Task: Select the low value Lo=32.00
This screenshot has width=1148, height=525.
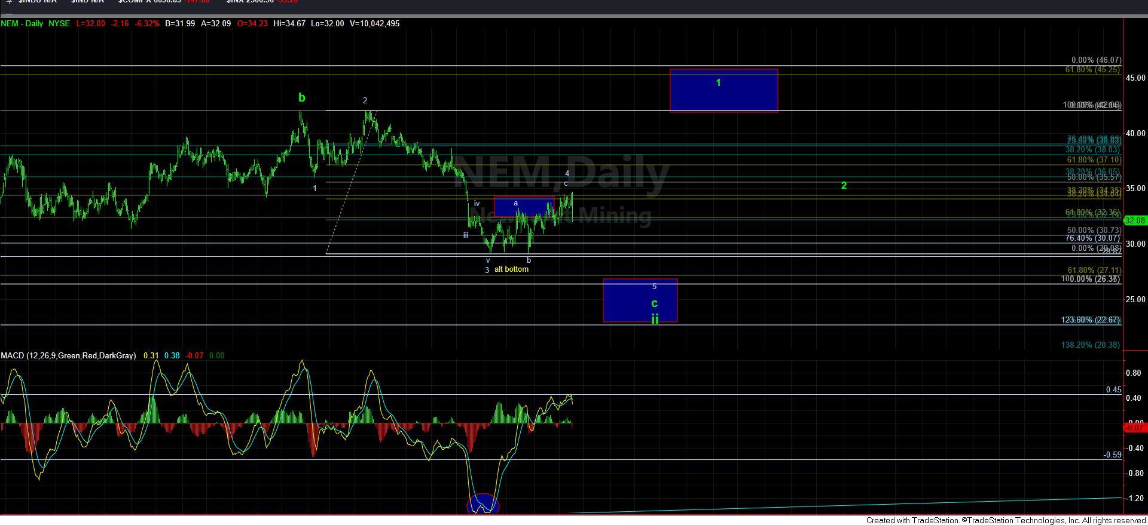Action: pos(327,23)
